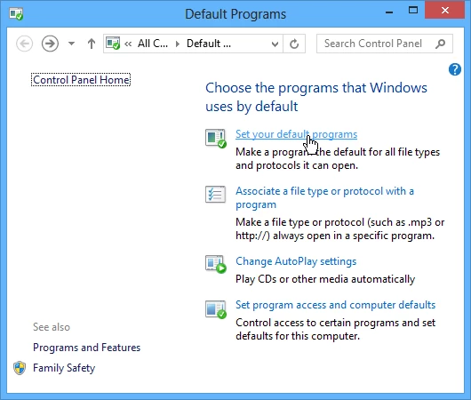Screen dimensions: 471x400
Task: Click the address bar Control Panel icon
Action: click(113, 44)
